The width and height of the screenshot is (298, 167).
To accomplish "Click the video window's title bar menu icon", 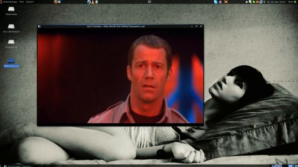I will (39, 26).
